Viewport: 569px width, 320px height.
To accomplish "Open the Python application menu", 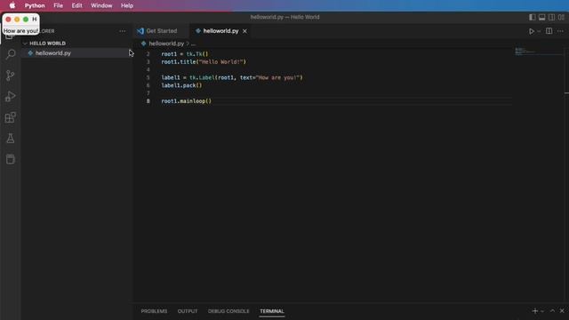I will click(x=35, y=6).
